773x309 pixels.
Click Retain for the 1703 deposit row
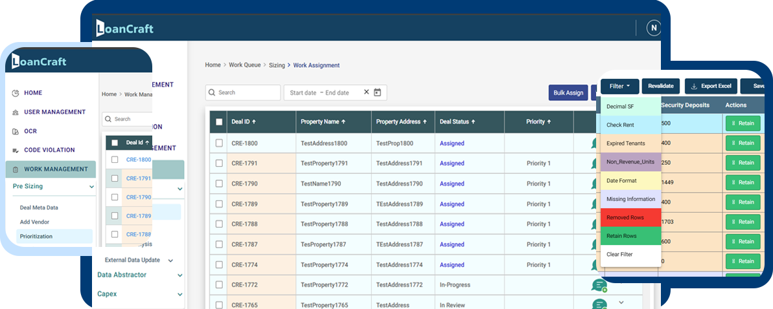pyautogui.click(x=743, y=222)
